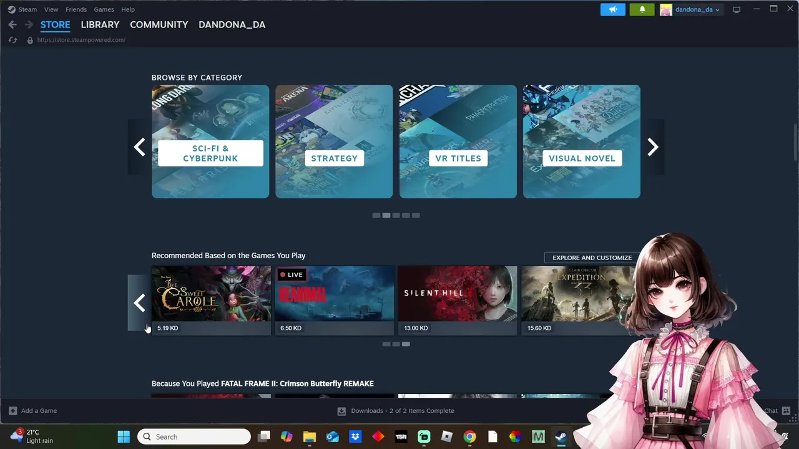
Task: Show previous categories with left arrow
Action: (139, 147)
